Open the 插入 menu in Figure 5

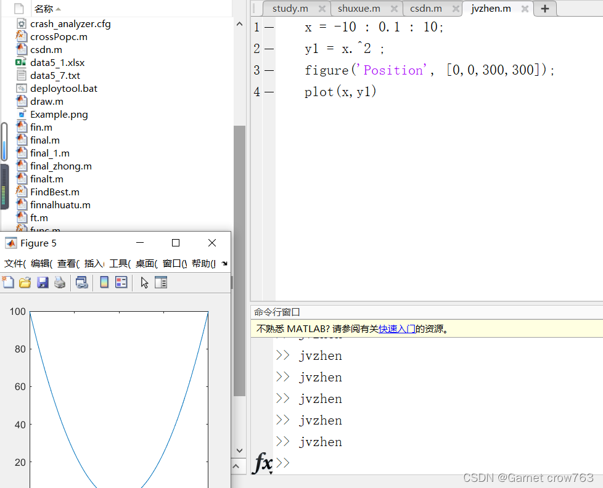[94, 264]
